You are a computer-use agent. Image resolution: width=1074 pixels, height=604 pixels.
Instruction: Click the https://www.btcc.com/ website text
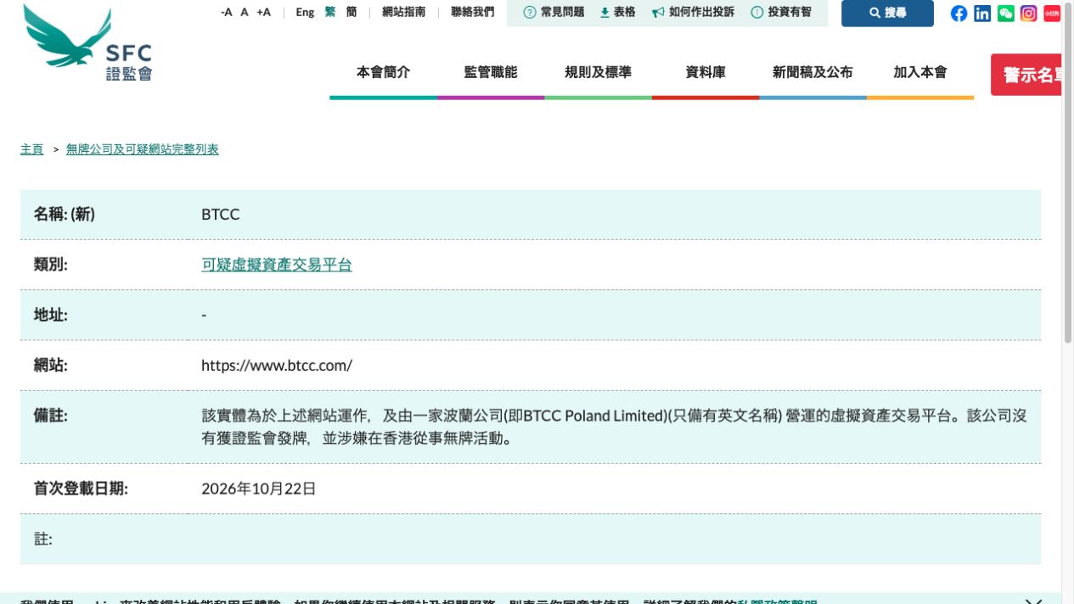coord(277,366)
